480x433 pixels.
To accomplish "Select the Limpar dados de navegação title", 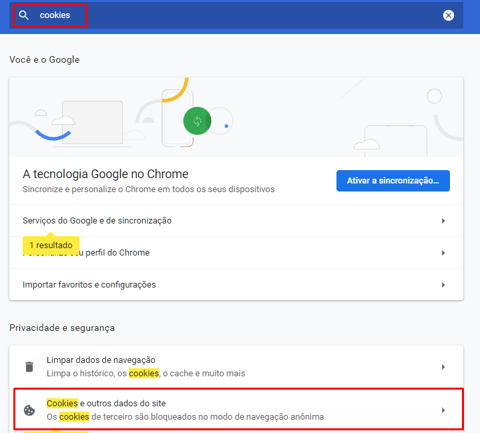I will 101,360.
